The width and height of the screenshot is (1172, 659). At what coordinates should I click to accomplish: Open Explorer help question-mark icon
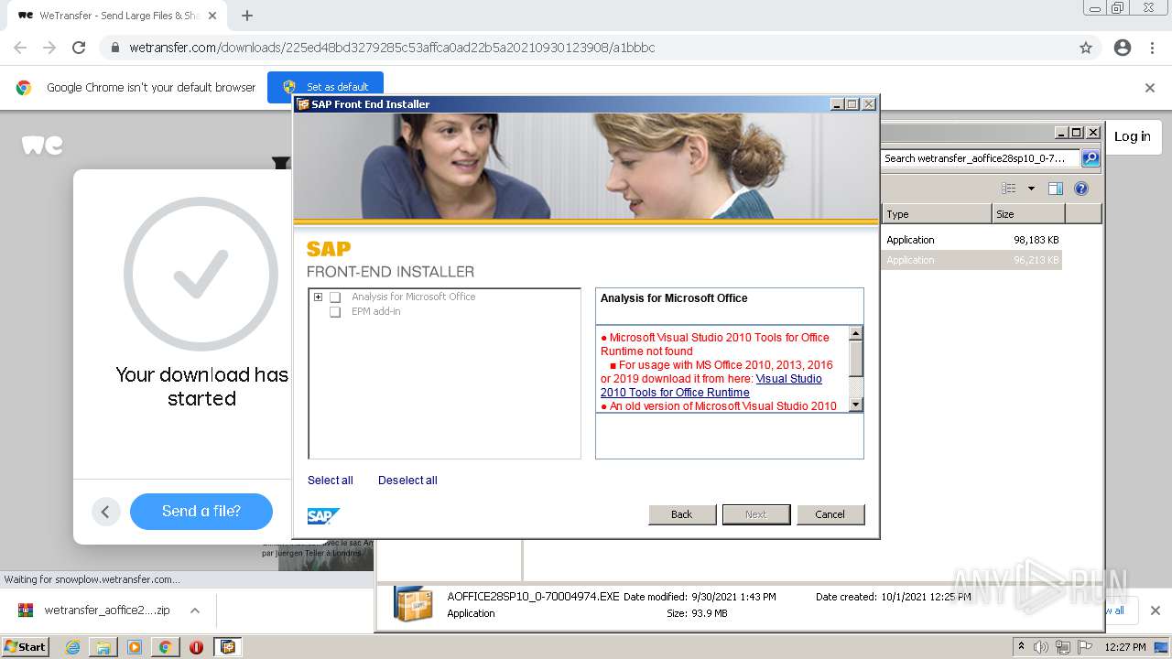[x=1081, y=189]
